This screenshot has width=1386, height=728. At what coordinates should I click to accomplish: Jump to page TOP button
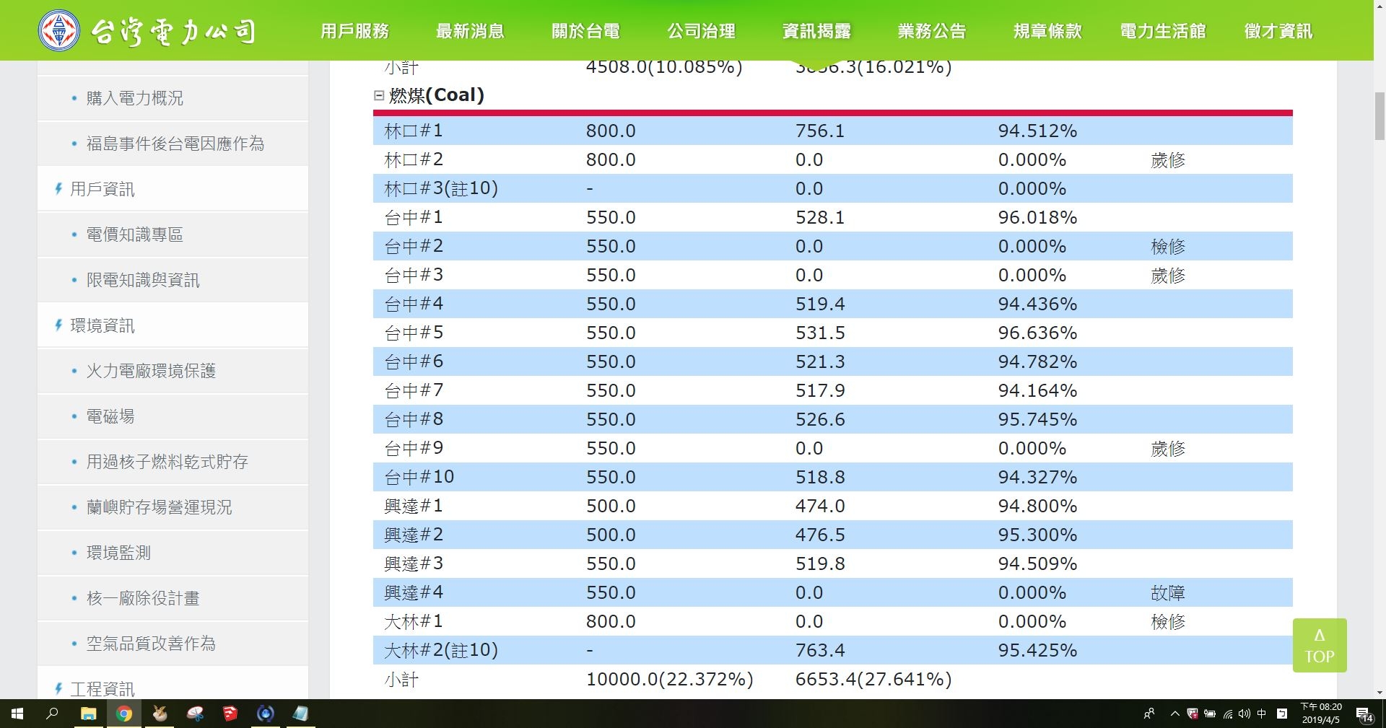(1320, 646)
